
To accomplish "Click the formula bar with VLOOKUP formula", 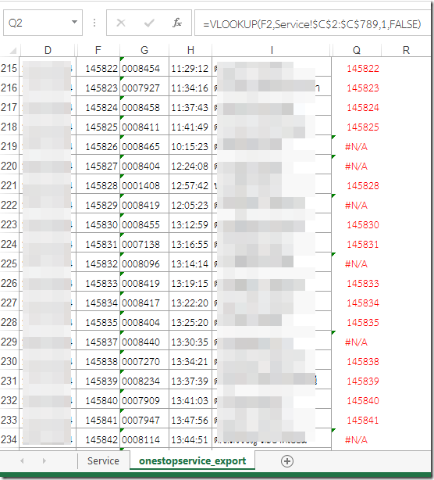I will [x=312, y=23].
